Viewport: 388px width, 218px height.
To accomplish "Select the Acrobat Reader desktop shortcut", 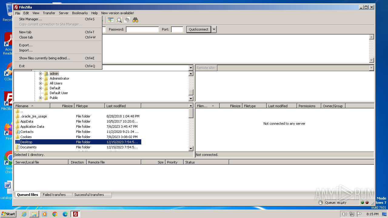I will (x=8, y=44).
